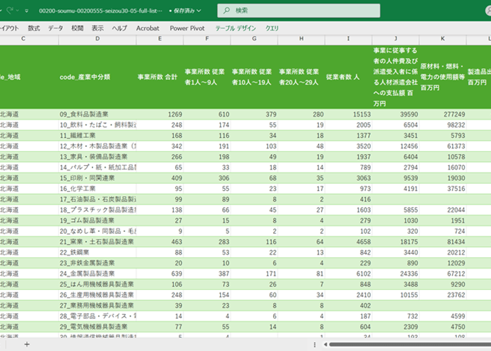
Task: Select column I by its header
Action: point(348,39)
